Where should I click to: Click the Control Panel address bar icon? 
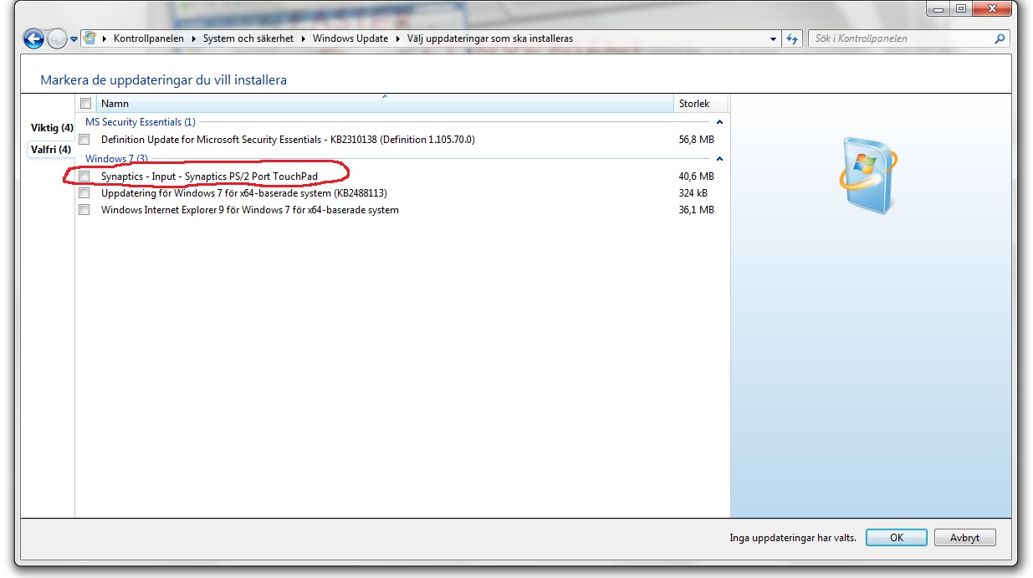coord(89,38)
